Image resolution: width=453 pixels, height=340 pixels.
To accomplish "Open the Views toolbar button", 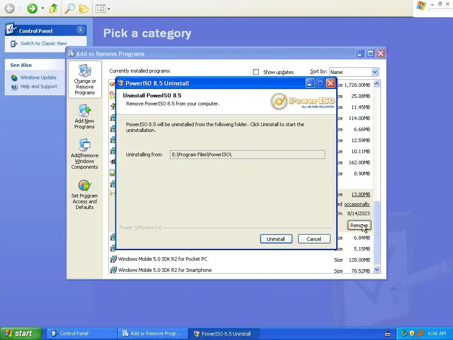I will pyautogui.click(x=100, y=9).
